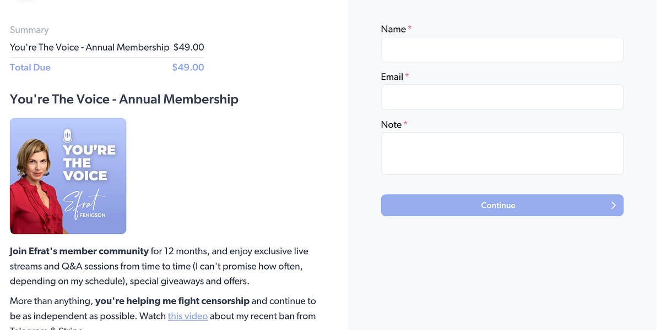
Task: Focus the Email input field
Action: (502, 97)
